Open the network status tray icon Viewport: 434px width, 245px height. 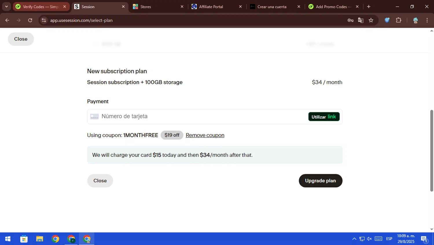point(362,239)
